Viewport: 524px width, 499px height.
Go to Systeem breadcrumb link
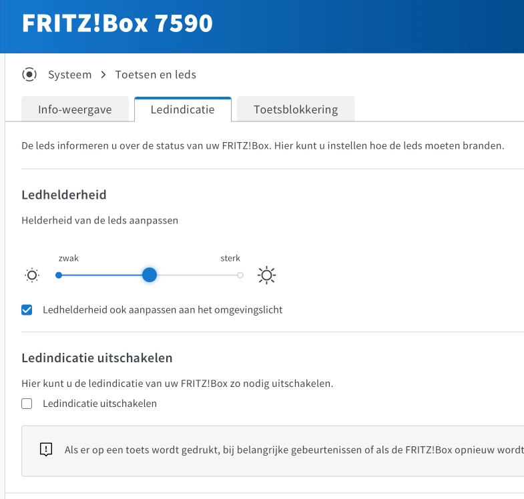tap(70, 75)
